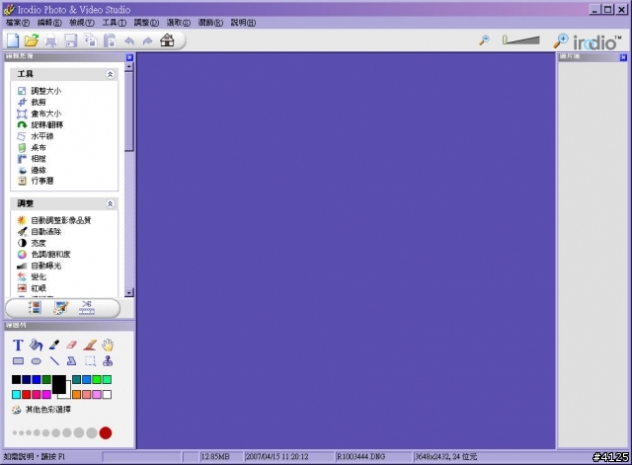Open 其他色彩選擇 more colors chooser
Screen dimensions: 632x465
pos(41,410)
